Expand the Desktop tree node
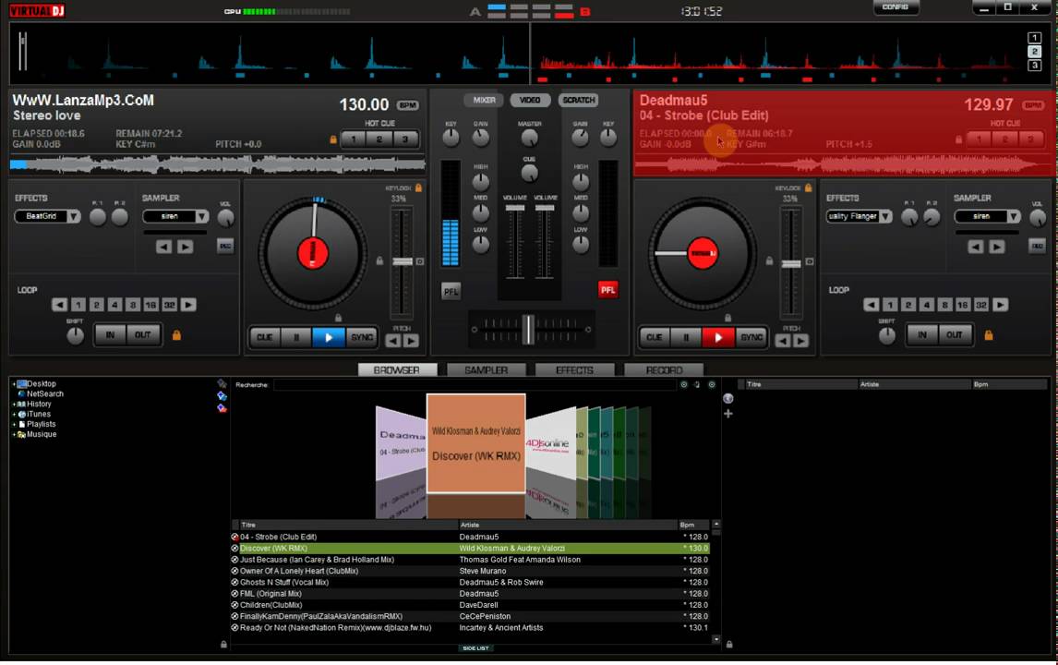The image size is (1058, 665). point(14,384)
